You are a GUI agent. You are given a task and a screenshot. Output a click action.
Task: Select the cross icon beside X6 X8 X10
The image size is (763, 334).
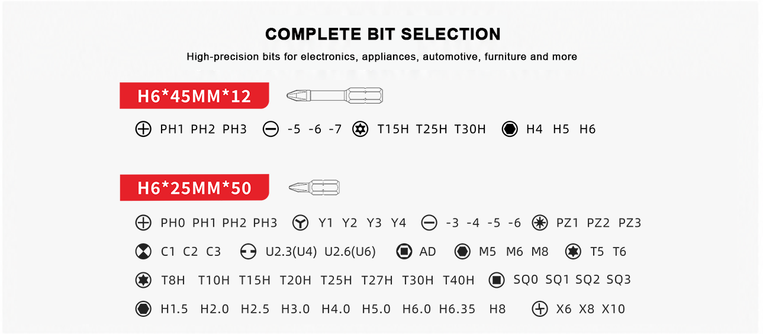coord(539,309)
